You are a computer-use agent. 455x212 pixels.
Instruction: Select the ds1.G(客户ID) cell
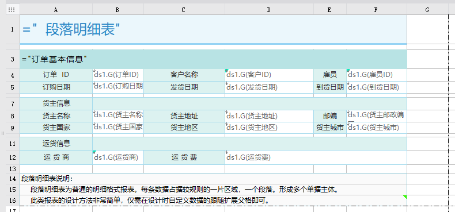[x=269, y=75]
